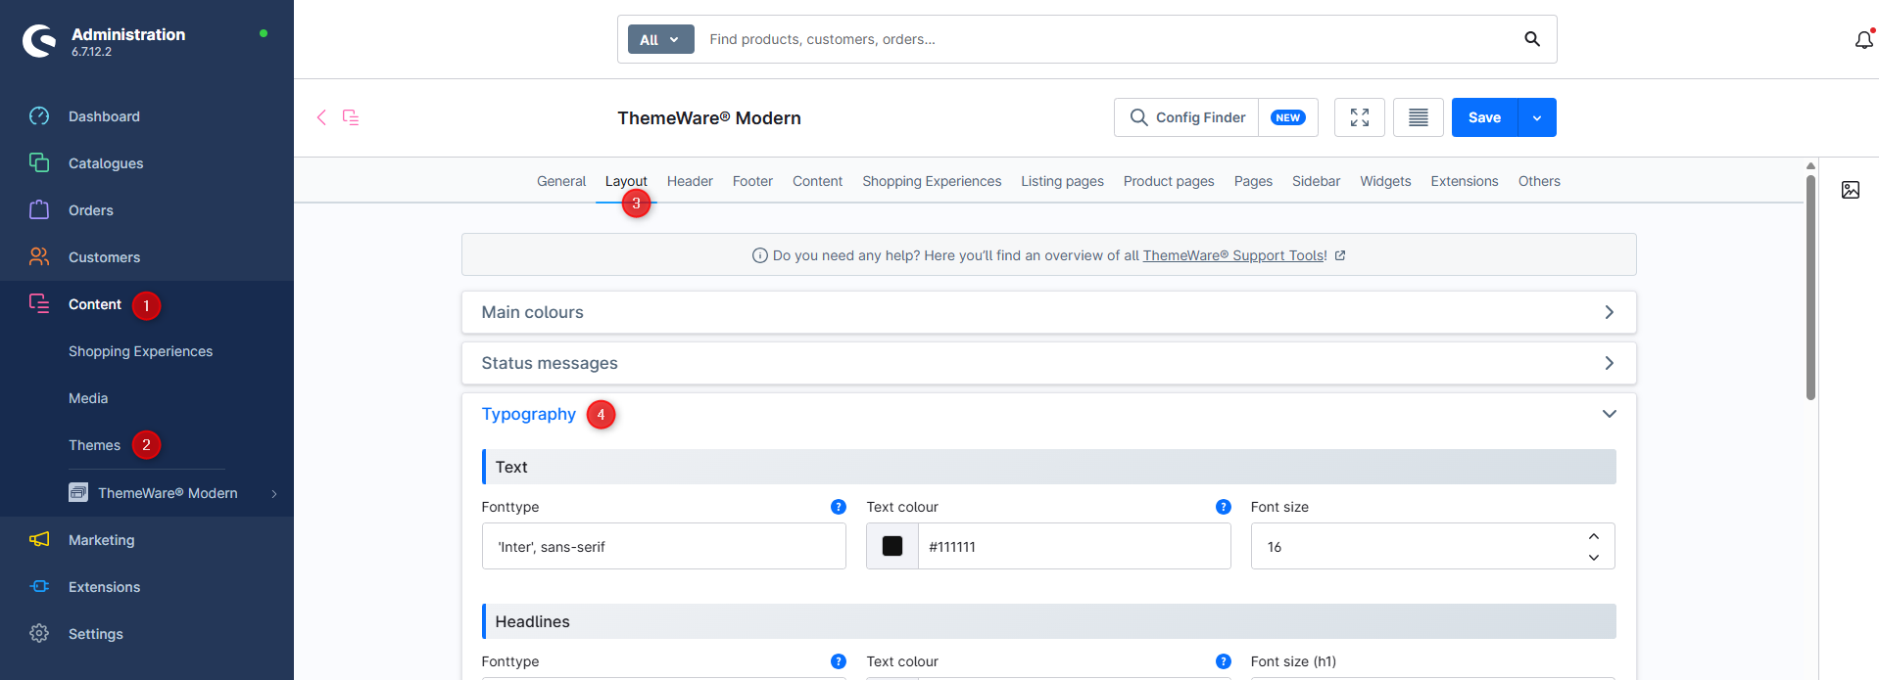Screen dimensions: 1879x680
Task: Open the Content tab in theme settings
Action: coord(817,181)
